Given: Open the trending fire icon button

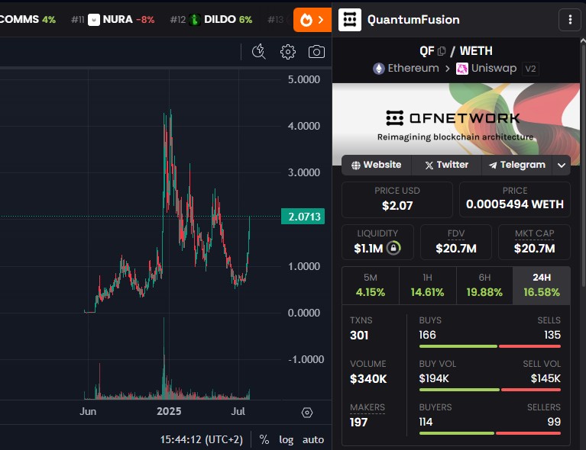Looking at the screenshot, I should click(x=312, y=20).
